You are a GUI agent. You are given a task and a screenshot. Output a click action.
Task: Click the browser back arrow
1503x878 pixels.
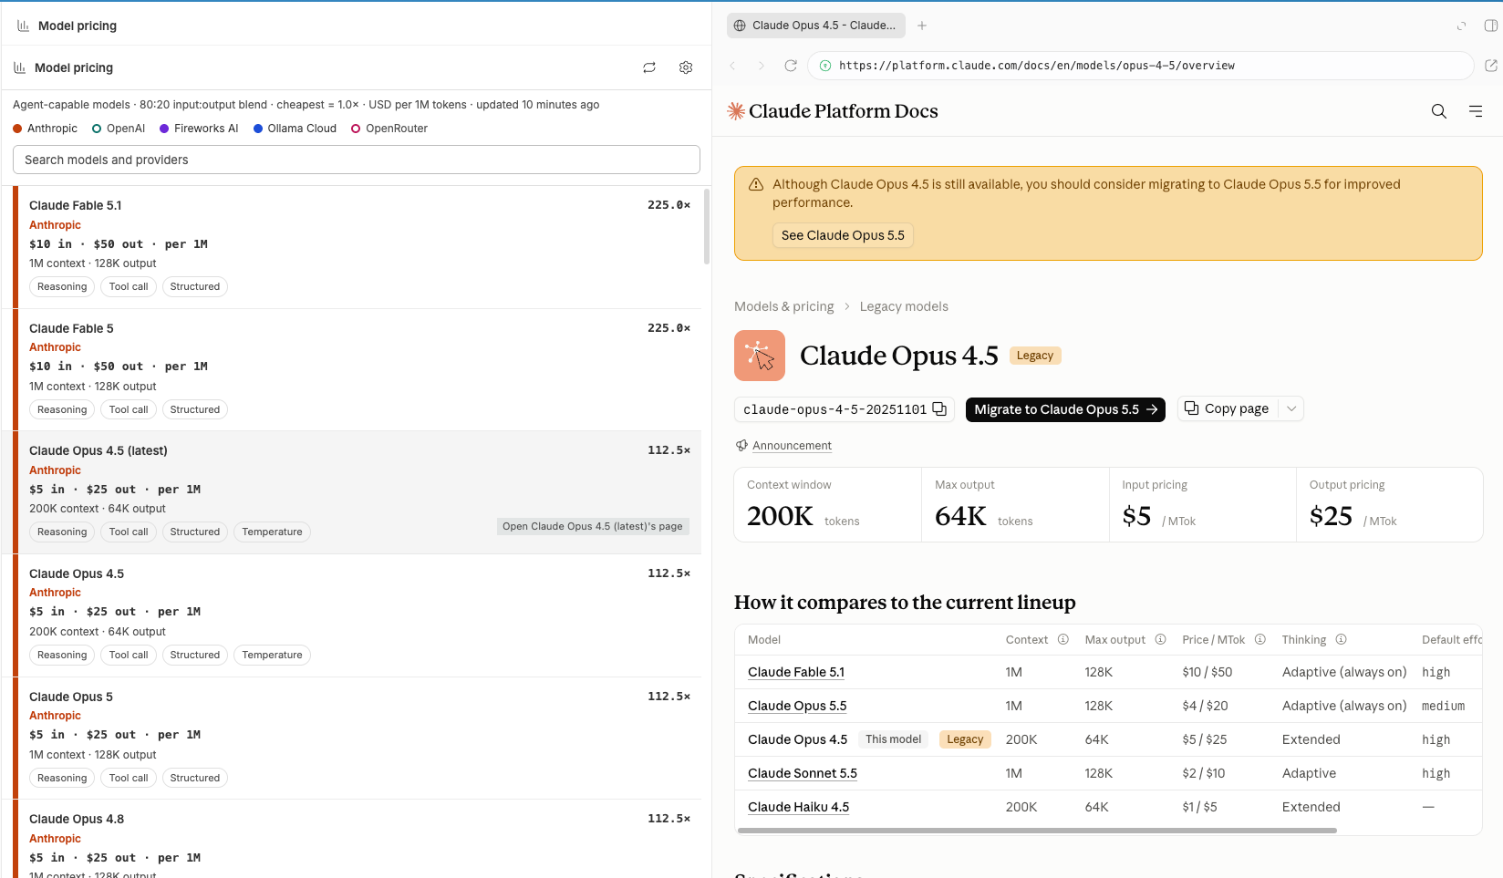(x=732, y=66)
